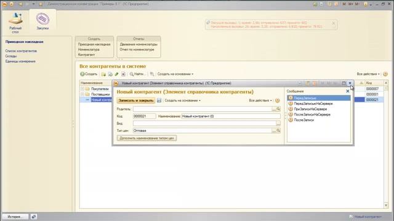Select message ПослеЗаписиНаСервере
This screenshot has height=221, width=394.
tap(319, 115)
